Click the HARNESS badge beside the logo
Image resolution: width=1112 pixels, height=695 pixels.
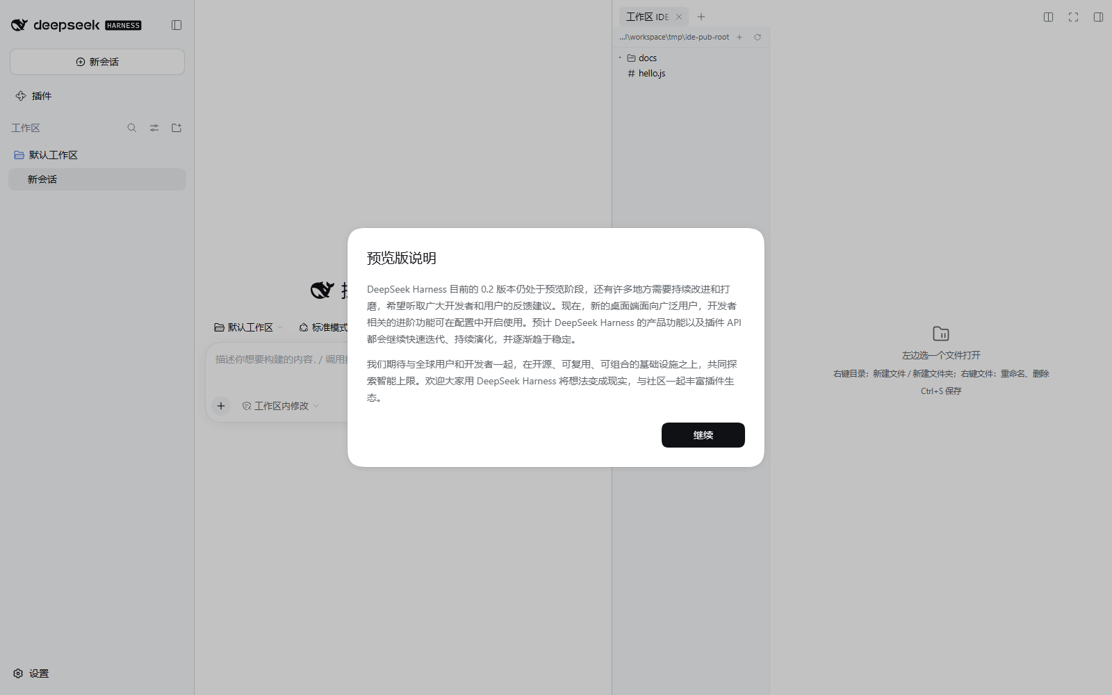tap(124, 26)
